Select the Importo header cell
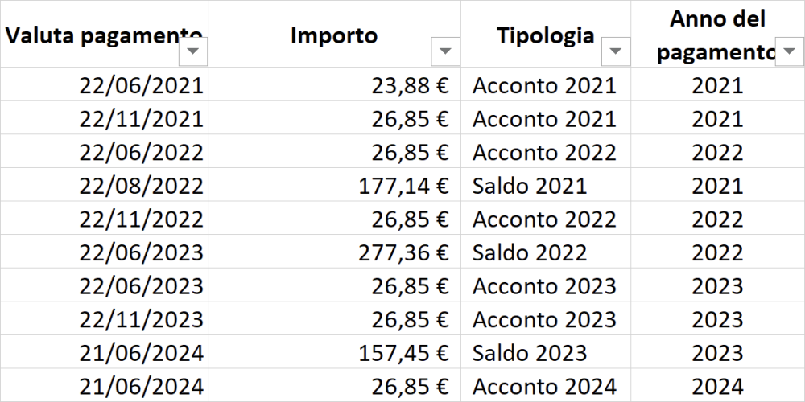805x402 pixels. (x=334, y=34)
